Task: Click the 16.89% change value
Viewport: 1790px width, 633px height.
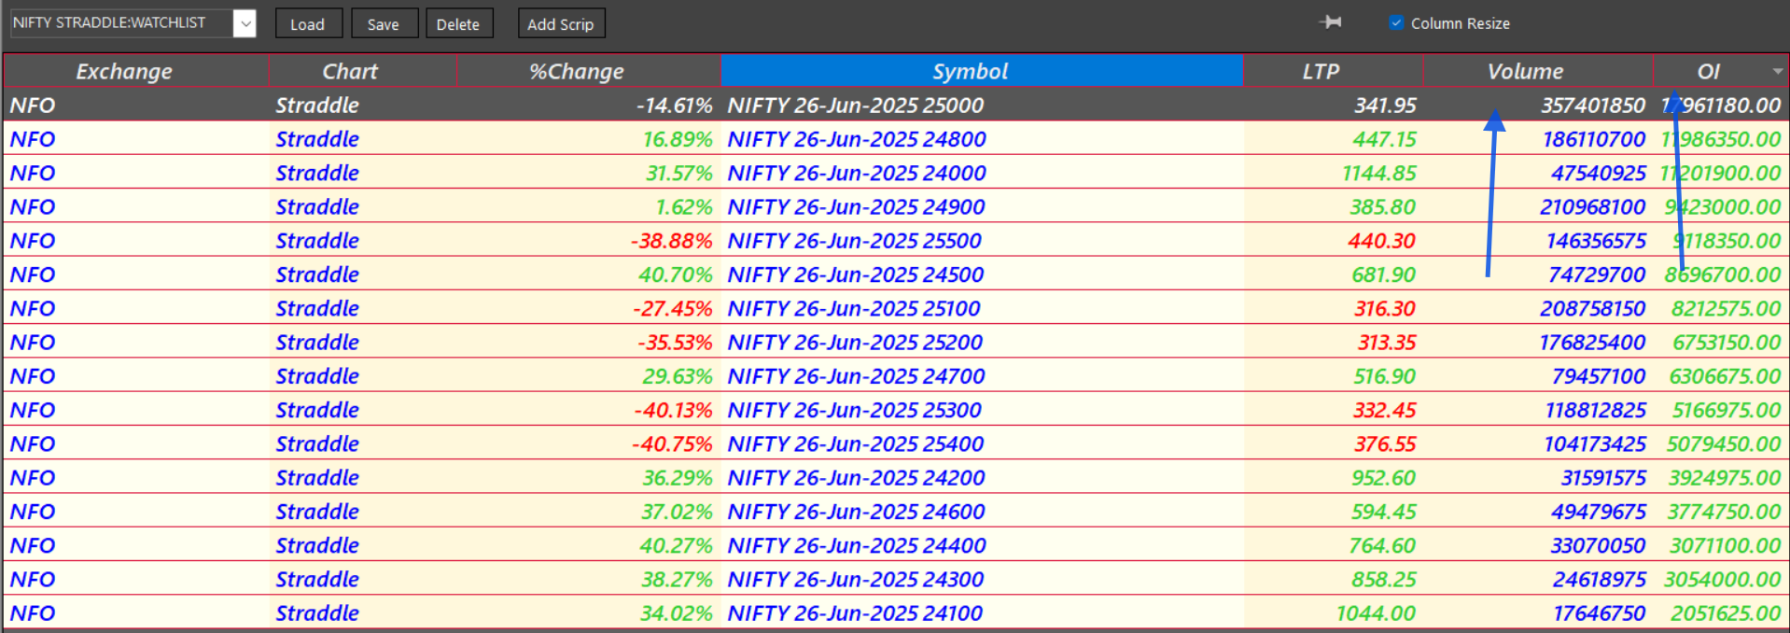Action: pos(678,139)
